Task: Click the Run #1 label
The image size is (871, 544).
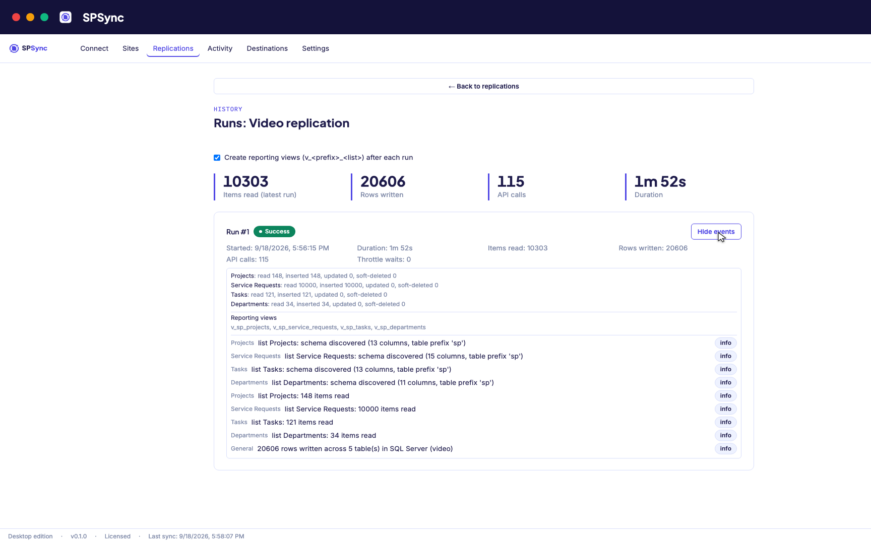Action: pyautogui.click(x=237, y=232)
